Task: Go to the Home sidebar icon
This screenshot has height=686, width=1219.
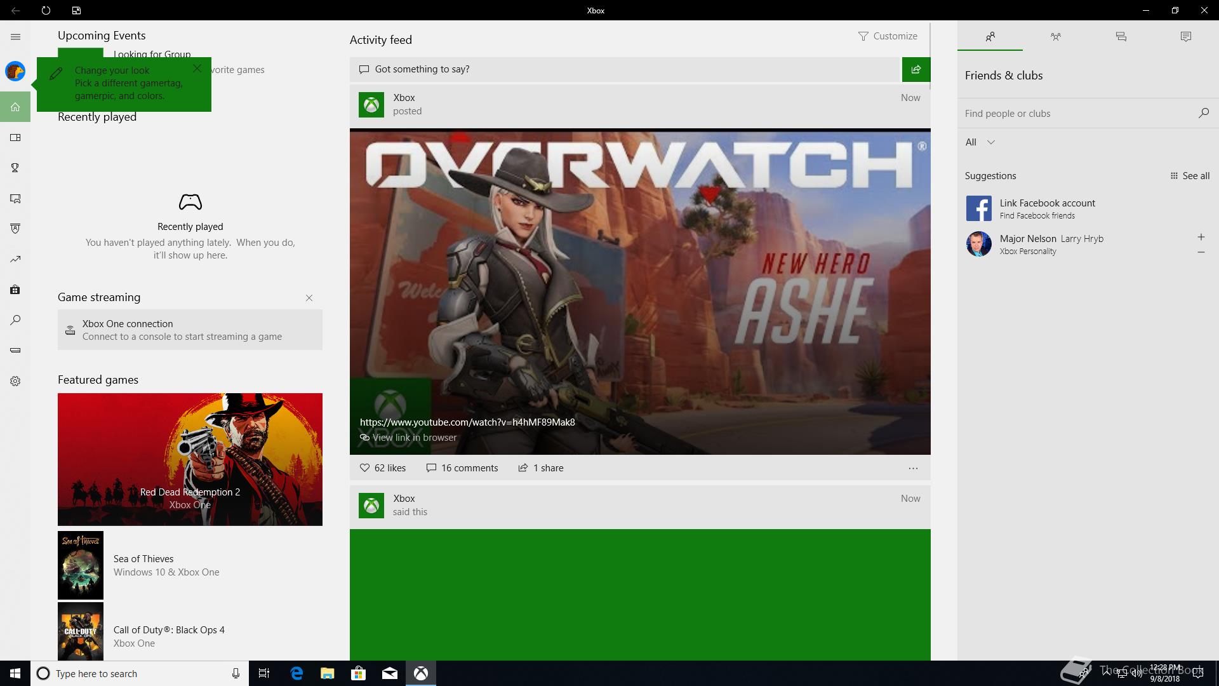Action: [x=15, y=107]
